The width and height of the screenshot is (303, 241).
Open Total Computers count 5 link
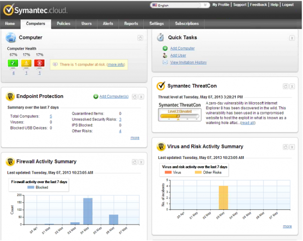[x=51, y=116]
